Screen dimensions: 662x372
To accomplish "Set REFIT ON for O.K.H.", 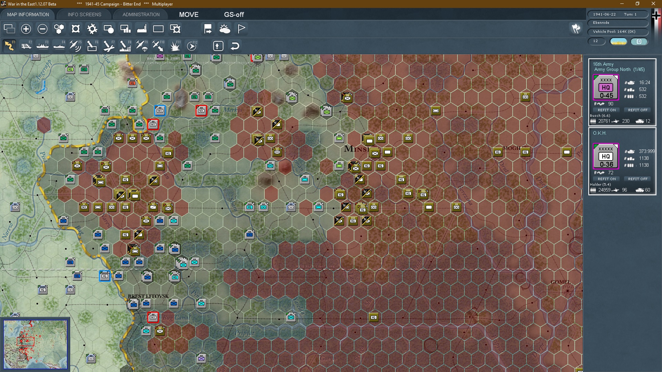I will (x=606, y=179).
